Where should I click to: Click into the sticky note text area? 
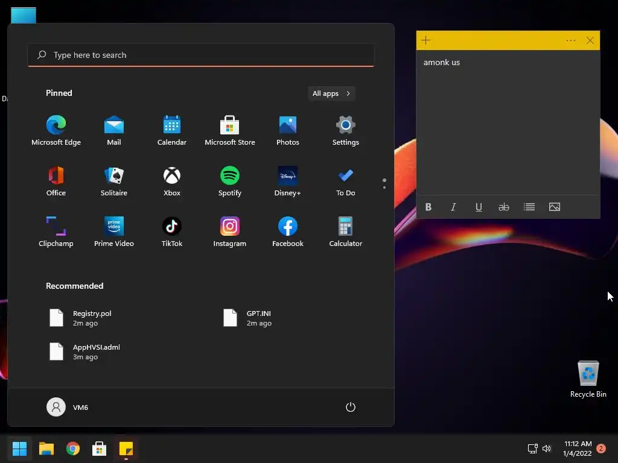(x=508, y=123)
